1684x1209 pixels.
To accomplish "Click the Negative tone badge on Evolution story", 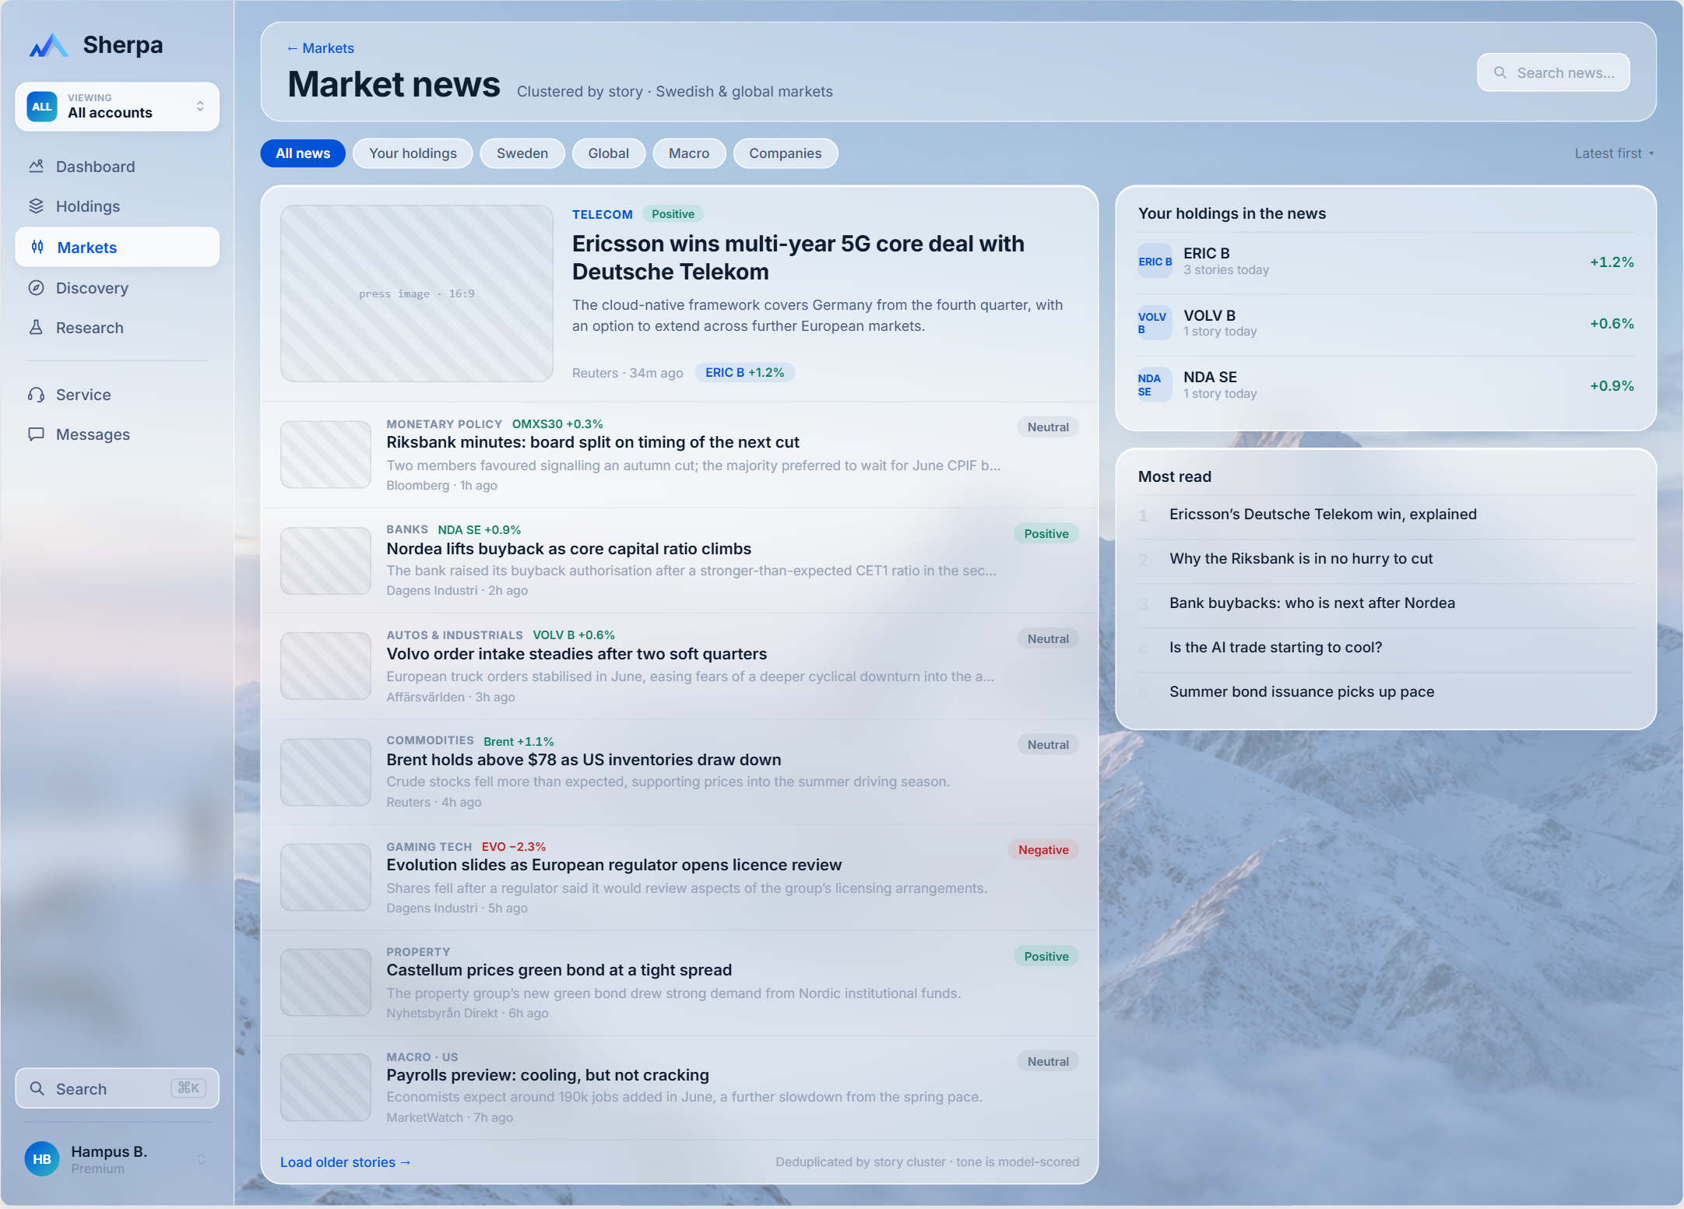I will 1043,849.
